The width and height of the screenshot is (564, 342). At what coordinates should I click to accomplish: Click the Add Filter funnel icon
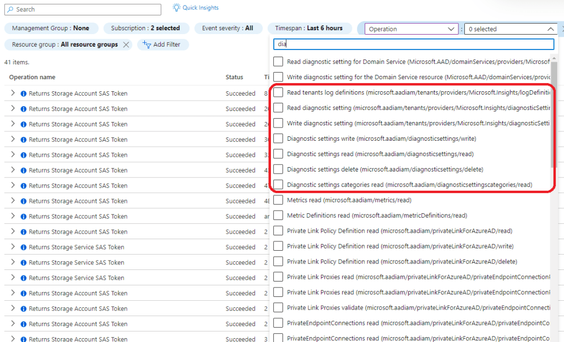[x=147, y=45]
